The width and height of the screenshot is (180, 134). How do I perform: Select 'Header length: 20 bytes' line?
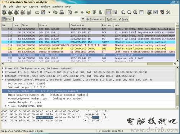coord(24,102)
